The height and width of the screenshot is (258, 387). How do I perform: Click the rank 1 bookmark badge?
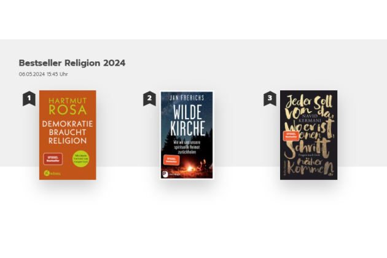[x=29, y=98]
